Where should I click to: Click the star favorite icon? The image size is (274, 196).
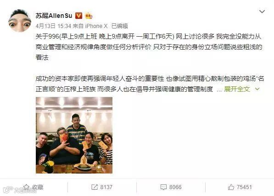pyautogui.click(x=26, y=187)
